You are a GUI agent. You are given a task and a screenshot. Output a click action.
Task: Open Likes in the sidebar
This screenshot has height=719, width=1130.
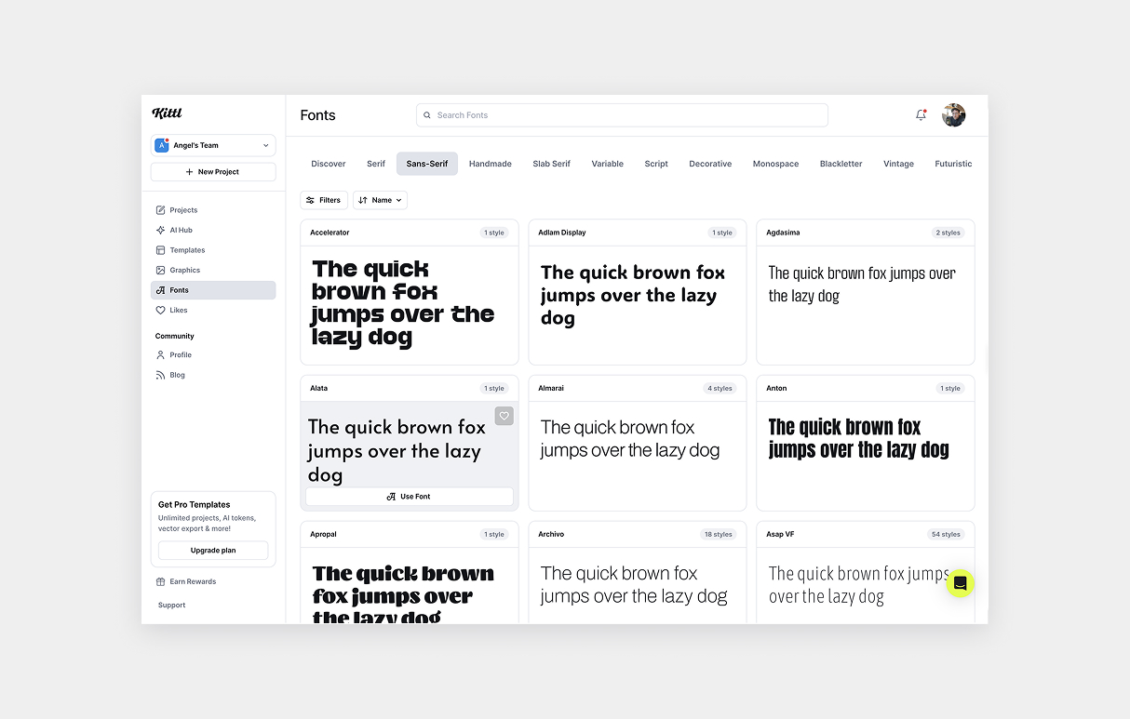213,310
